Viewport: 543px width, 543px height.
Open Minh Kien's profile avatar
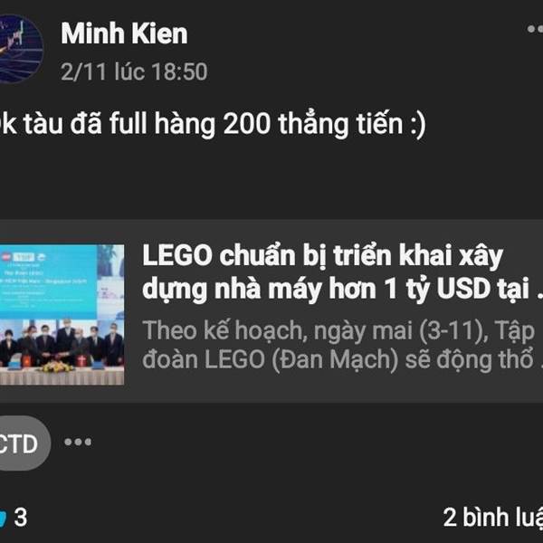17,49
